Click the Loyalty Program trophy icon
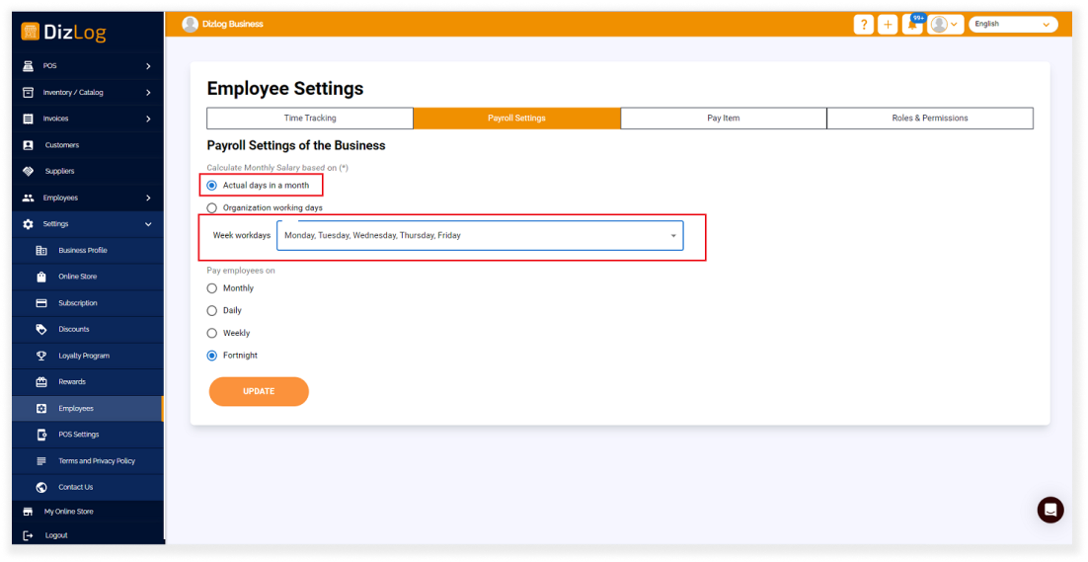The height and width of the screenshot is (562, 1088). click(x=41, y=356)
